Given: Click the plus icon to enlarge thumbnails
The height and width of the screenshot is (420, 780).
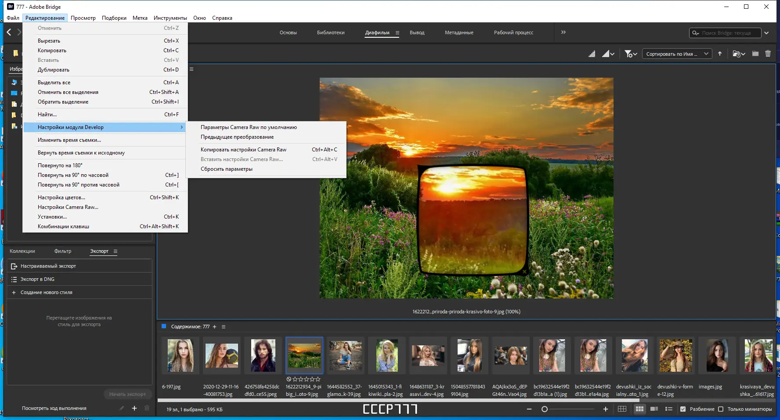Looking at the screenshot, I should (605, 409).
